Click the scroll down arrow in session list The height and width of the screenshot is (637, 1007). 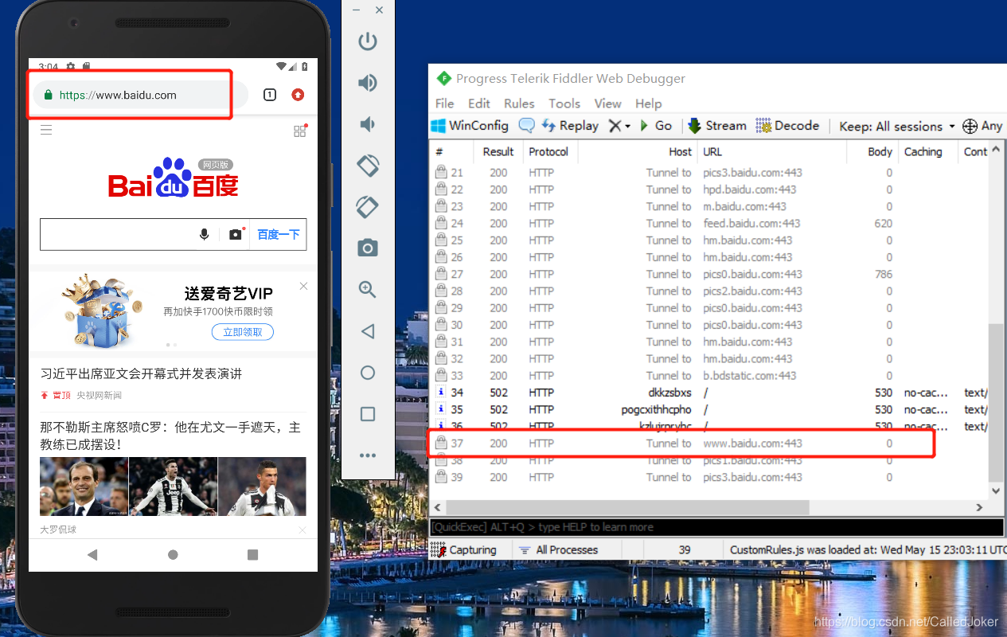996,491
